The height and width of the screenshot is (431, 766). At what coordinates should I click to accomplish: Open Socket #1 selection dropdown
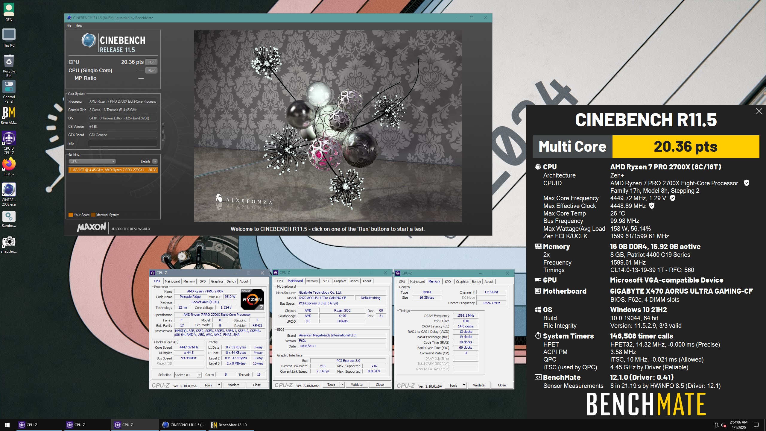[188, 375]
